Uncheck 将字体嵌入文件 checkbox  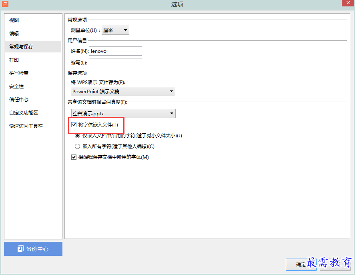tap(74, 124)
